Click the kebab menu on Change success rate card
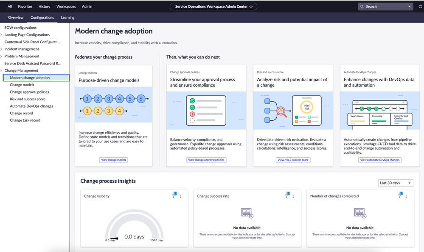Screen dimensions: 424x252 pos(294,196)
